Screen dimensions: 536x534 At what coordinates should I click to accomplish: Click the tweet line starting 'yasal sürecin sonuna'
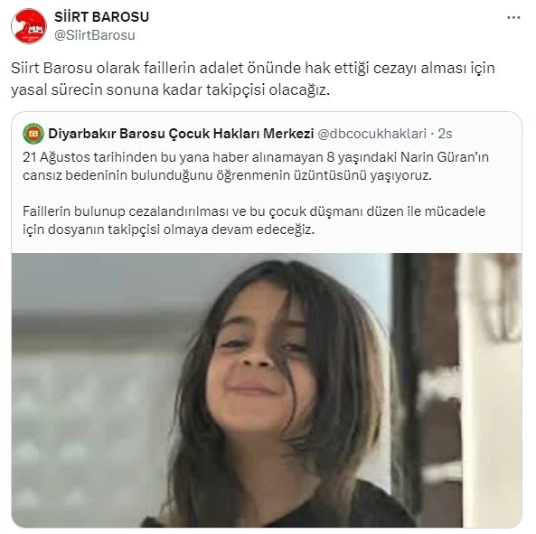click(171, 89)
